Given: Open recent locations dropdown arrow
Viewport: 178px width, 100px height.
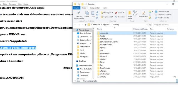Looking at the screenshot, I should [x=83, y=25].
